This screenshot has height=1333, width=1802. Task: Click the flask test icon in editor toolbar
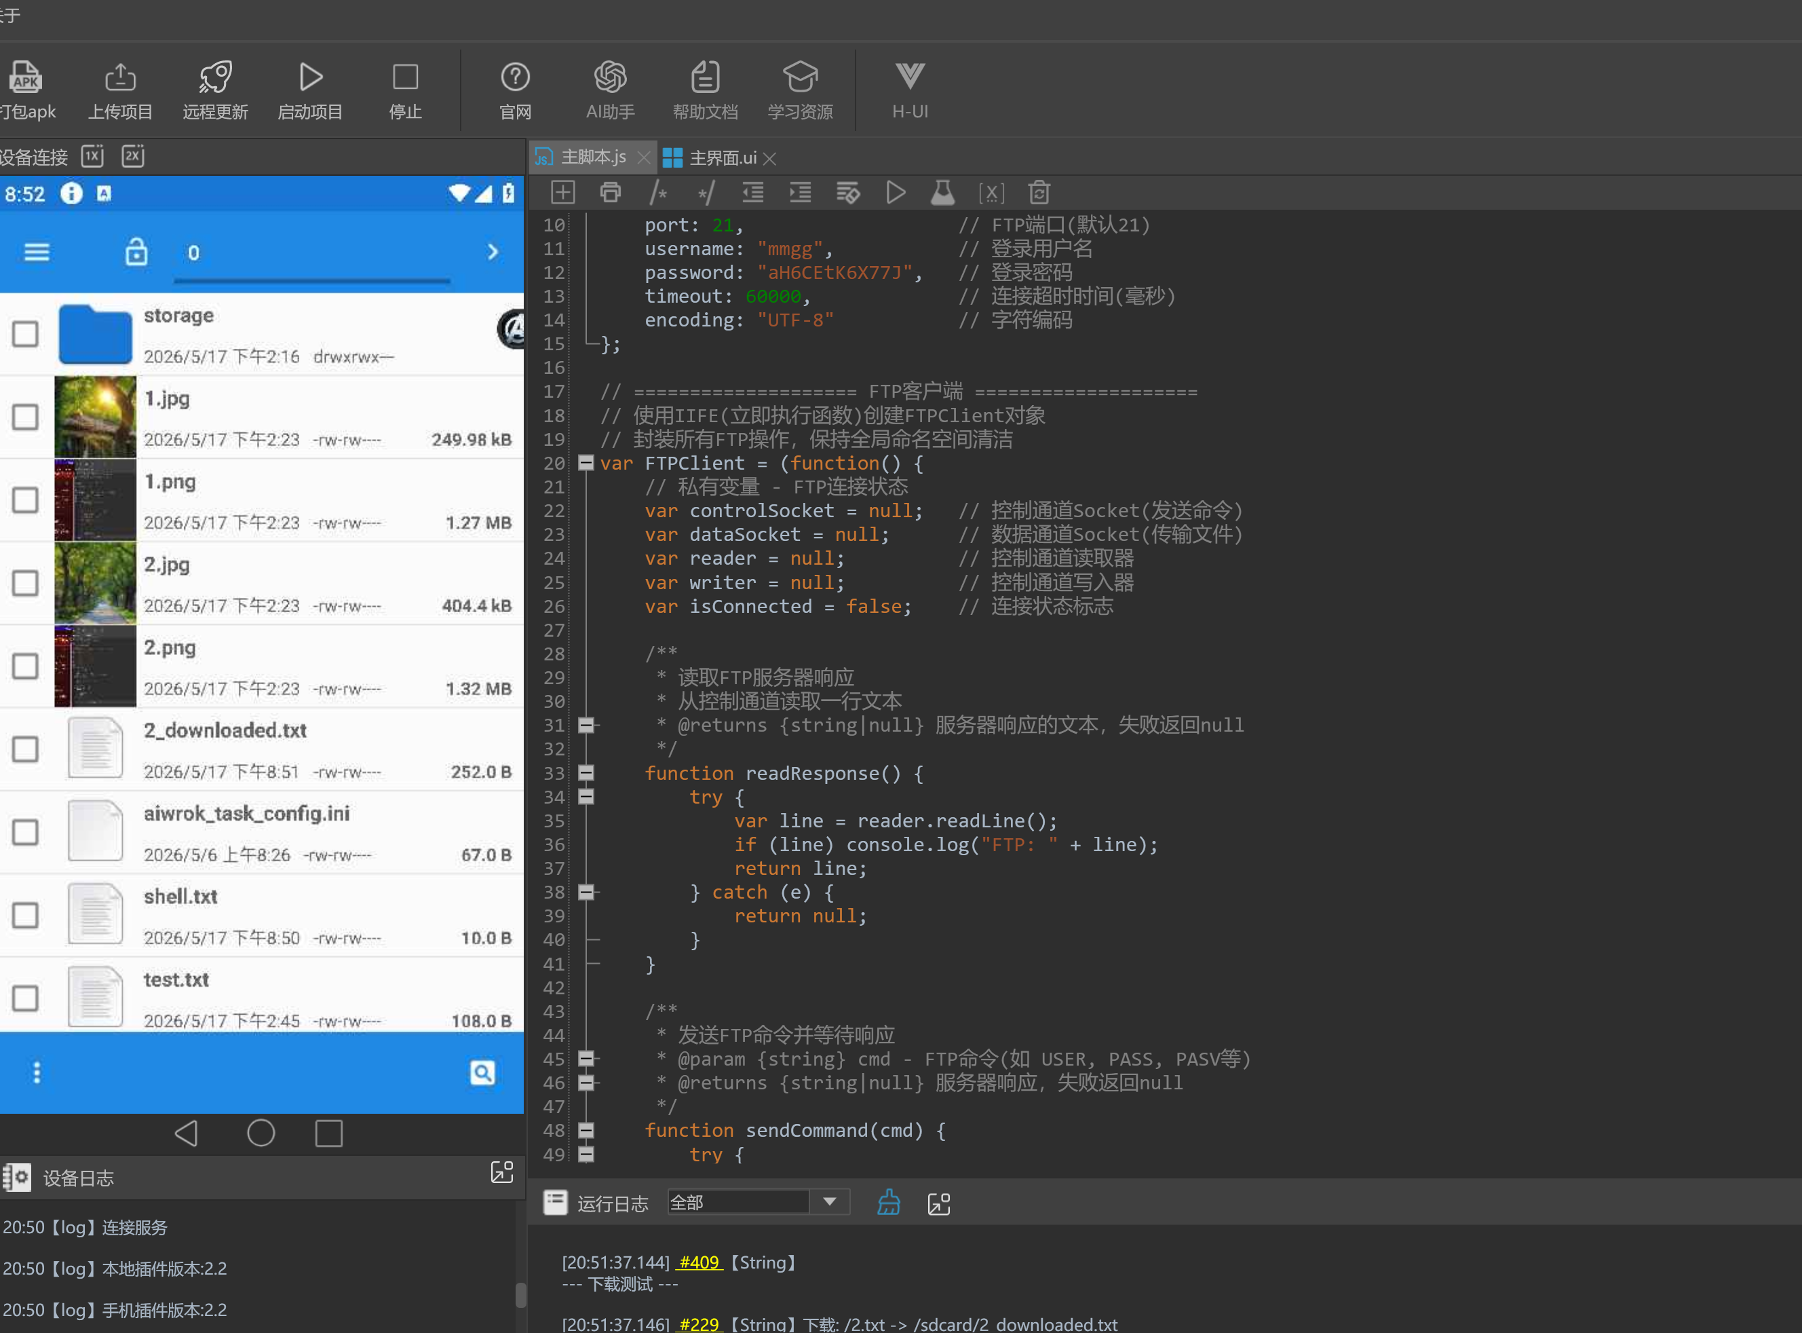(x=943, y=193)
